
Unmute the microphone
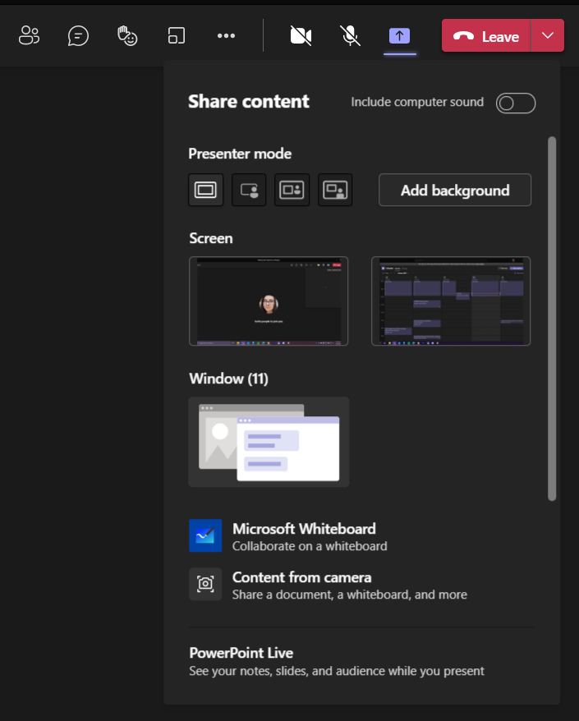point(351,35)
